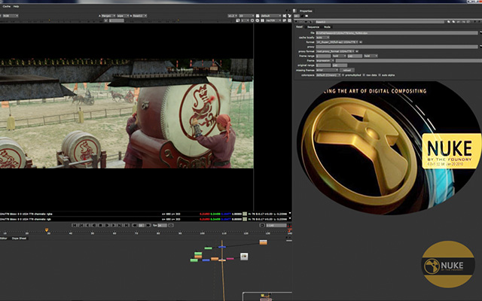
Task: Switch to the Dope Sheet tab
Action: (19, 239)
